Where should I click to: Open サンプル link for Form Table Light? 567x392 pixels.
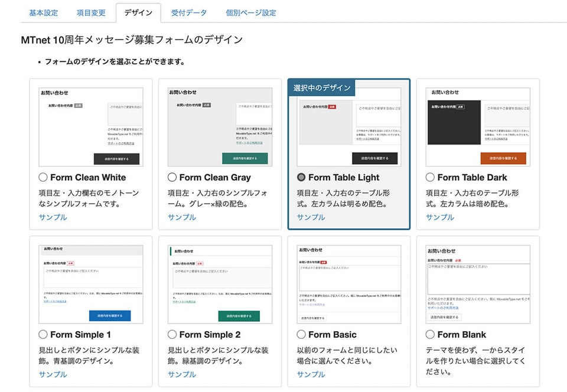311,217
